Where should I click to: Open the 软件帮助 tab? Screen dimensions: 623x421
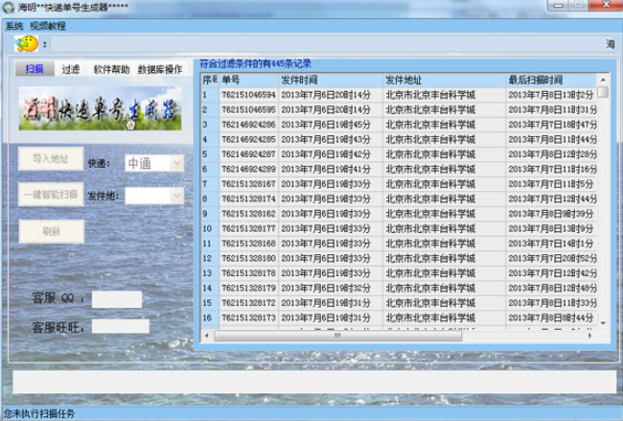click(111, 69)
